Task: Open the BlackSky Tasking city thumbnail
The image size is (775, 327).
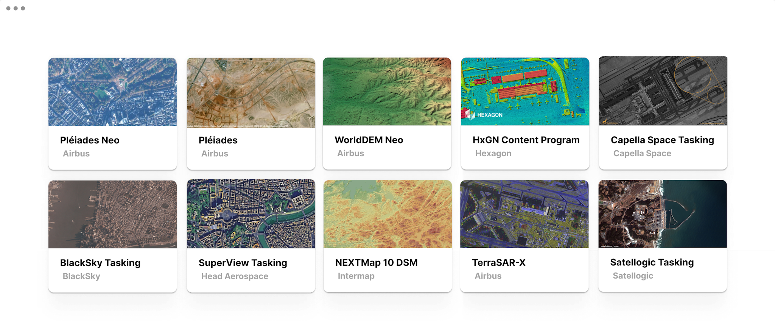Action: tap(112, 214)
